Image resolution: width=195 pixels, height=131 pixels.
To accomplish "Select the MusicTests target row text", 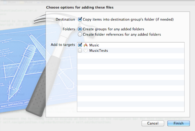I will click(98, 51).
